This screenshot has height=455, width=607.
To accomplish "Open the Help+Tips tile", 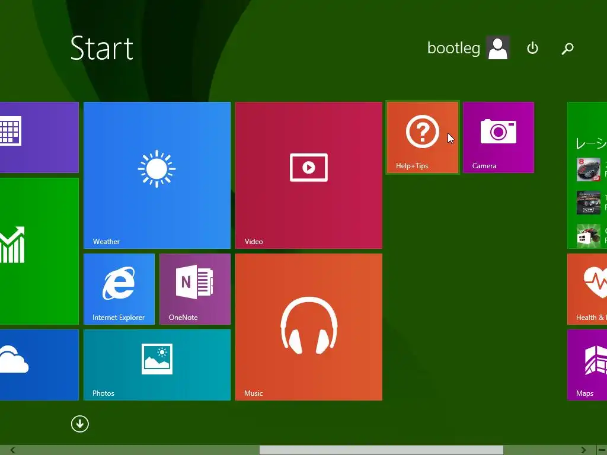I will tap(422, 137).
